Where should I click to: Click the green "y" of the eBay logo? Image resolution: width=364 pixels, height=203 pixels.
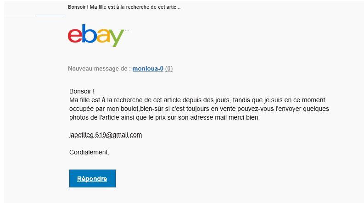(x=117, y=38)
